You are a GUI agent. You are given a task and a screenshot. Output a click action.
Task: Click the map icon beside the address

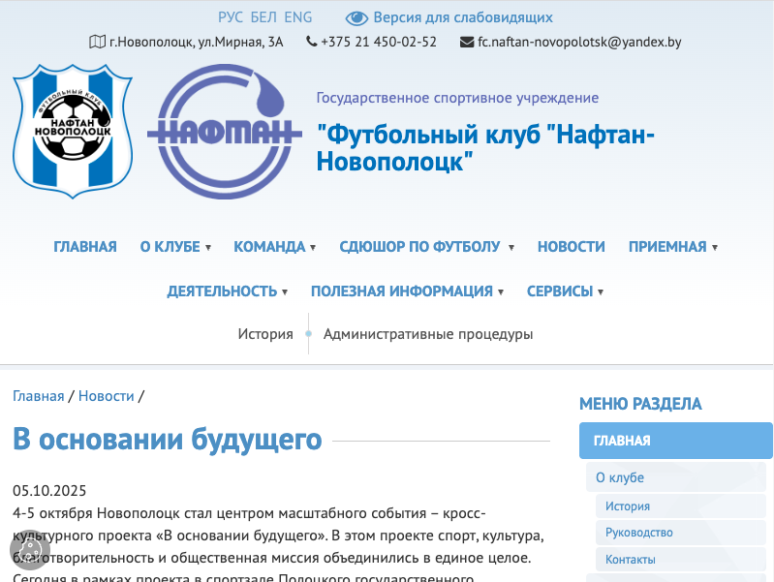click(x=97, y=42)
